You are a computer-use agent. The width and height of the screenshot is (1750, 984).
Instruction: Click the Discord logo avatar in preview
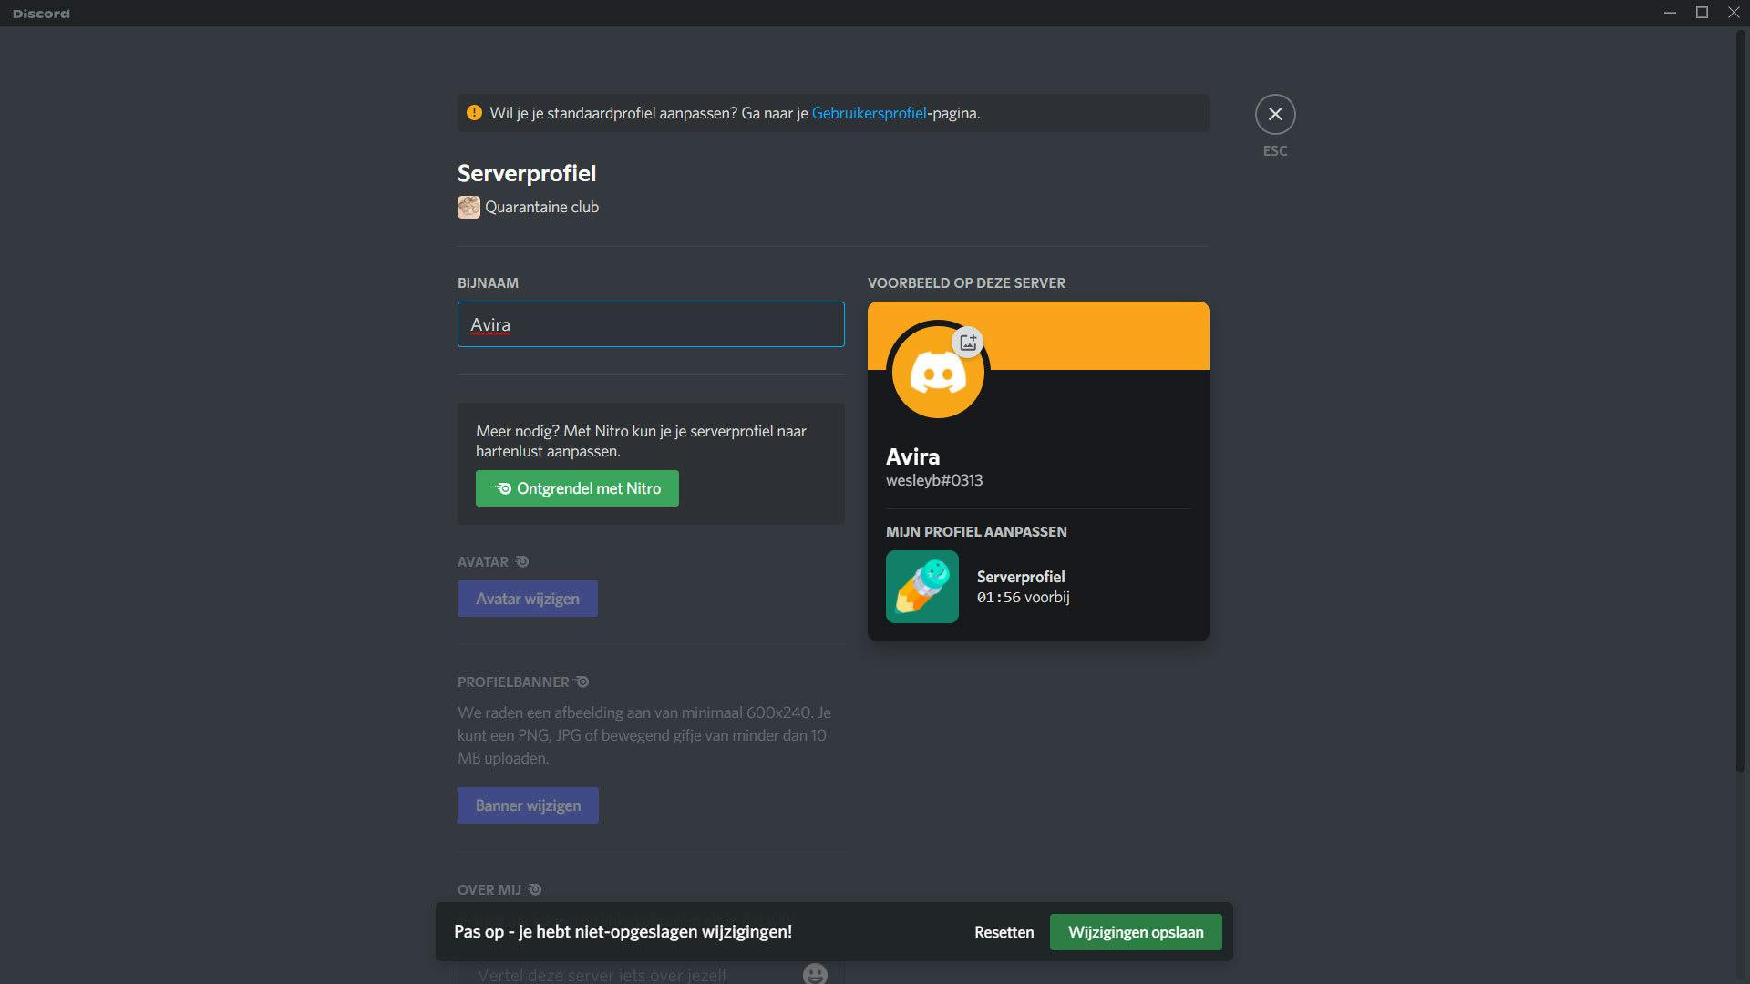coord(937,374)
